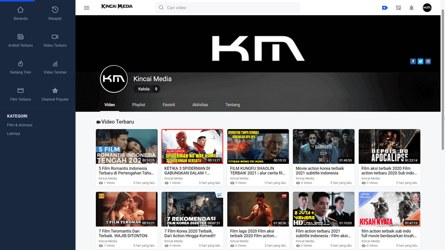Click the 5 Film Romantis Indonesia thumbnail
Screen dimensions: 445x250
[x=126, y=146]
